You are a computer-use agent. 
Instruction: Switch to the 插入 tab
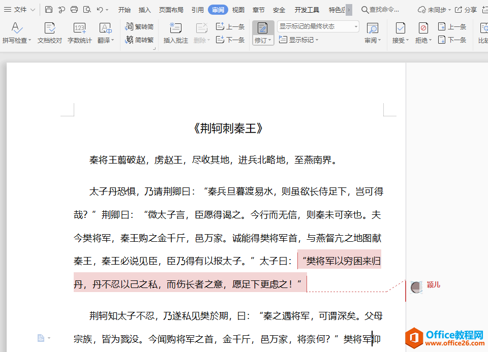click(144, 10)
